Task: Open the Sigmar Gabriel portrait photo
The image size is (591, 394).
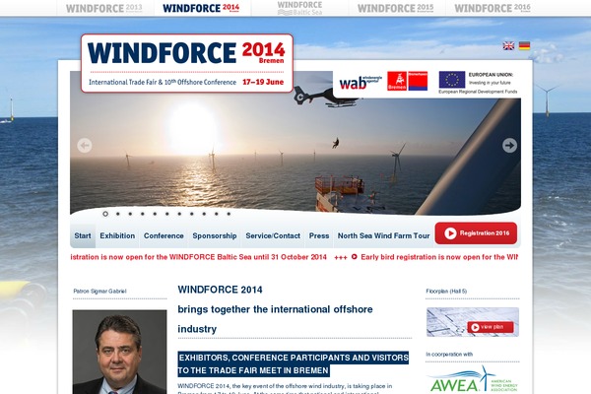Action: [119, 352]
